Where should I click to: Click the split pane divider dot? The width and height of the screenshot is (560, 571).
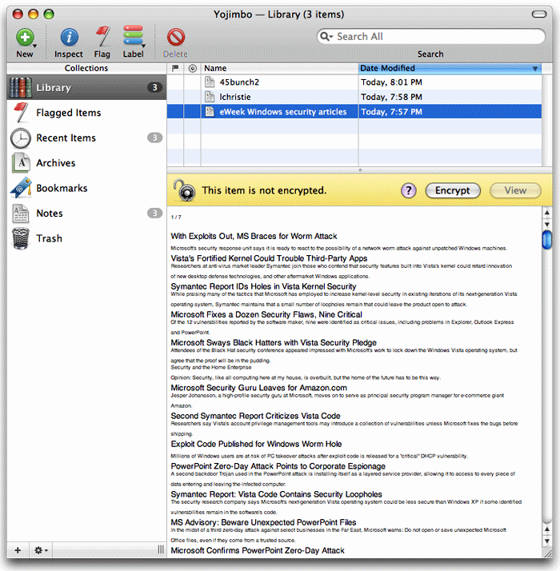point(360,170)
